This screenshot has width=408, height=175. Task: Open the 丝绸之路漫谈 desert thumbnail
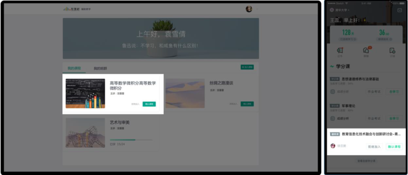click(185, 93)
